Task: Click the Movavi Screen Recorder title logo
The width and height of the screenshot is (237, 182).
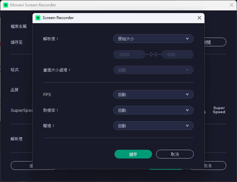Action: click(6, 5)
